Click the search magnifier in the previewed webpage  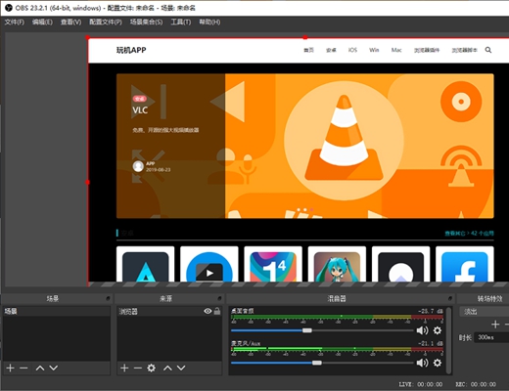(x=488, y=50)
